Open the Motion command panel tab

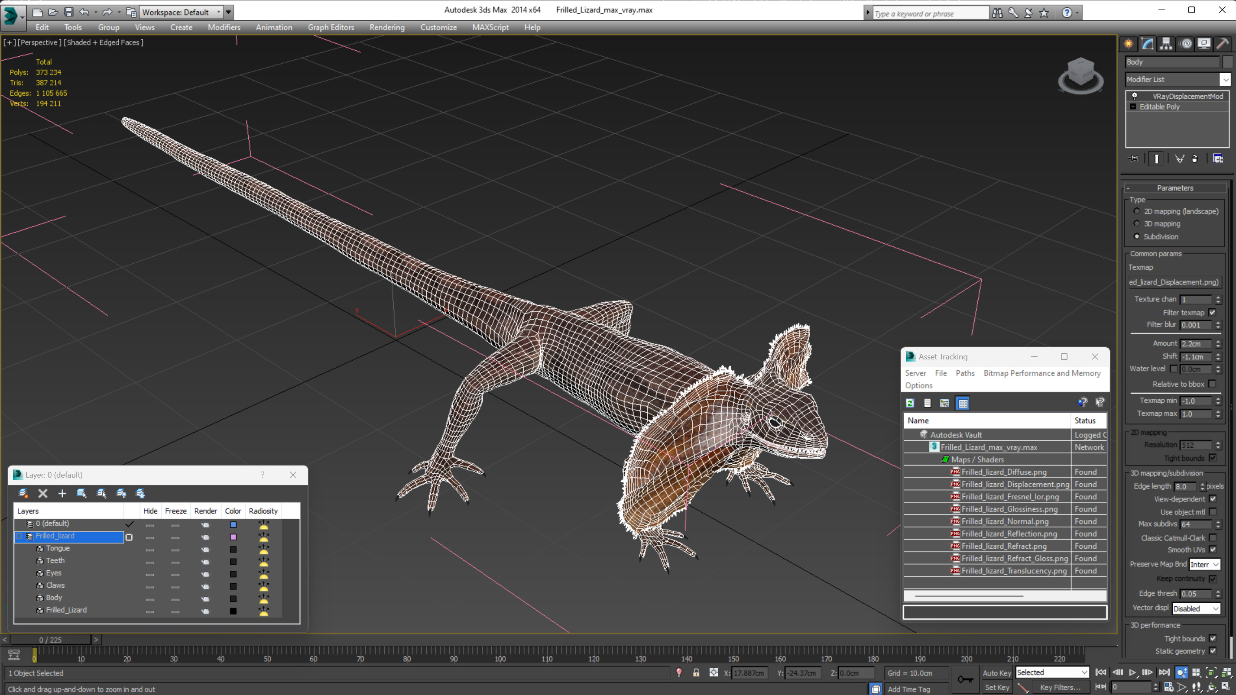coord(1186,44)
